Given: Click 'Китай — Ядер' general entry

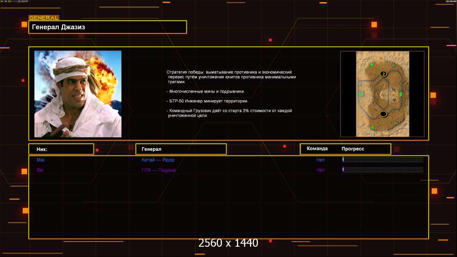Looking at the screenshot, I should tap(158, 160).
